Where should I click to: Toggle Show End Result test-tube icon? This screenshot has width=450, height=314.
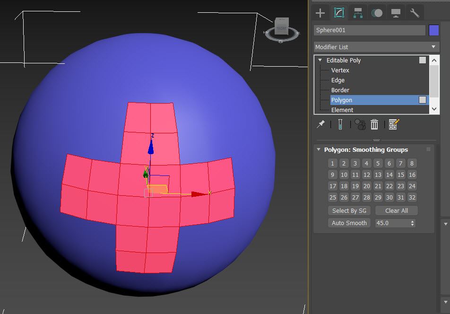coord(339,124)
